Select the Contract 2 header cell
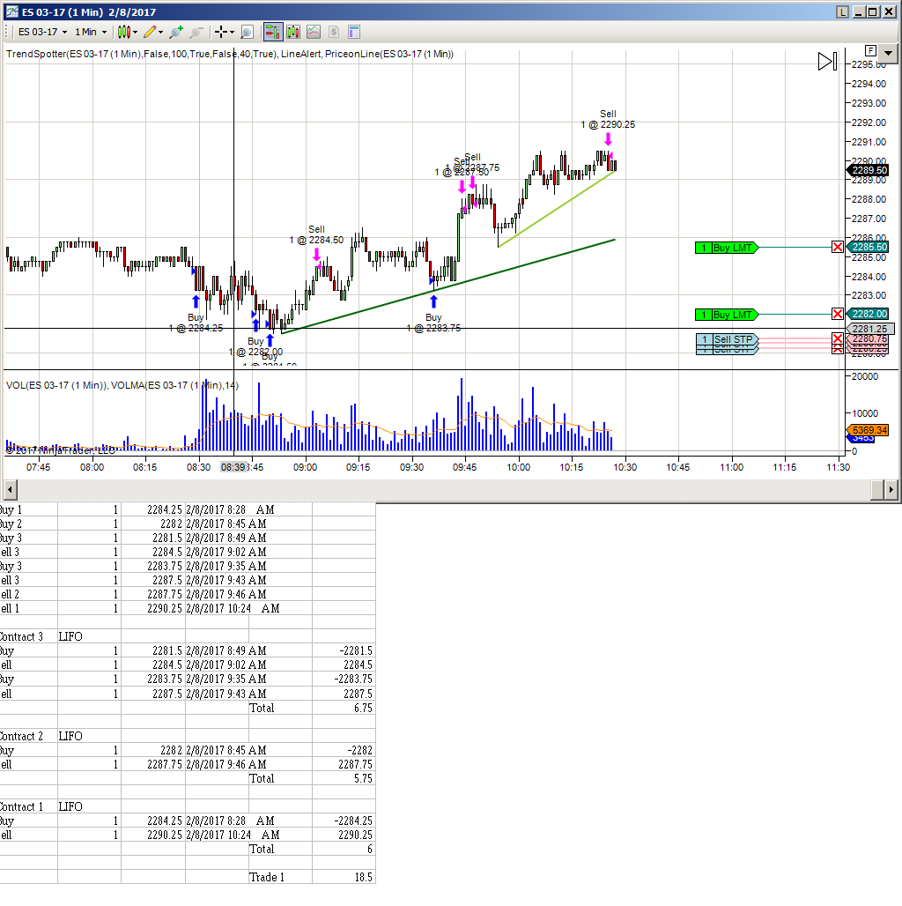The width and height of the screenshot is (902, 906). tap(28, 736)
